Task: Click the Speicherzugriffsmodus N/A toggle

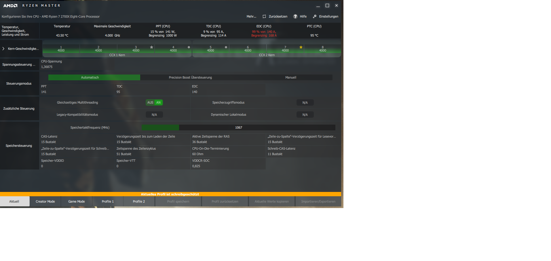Action: click(305, 102)
